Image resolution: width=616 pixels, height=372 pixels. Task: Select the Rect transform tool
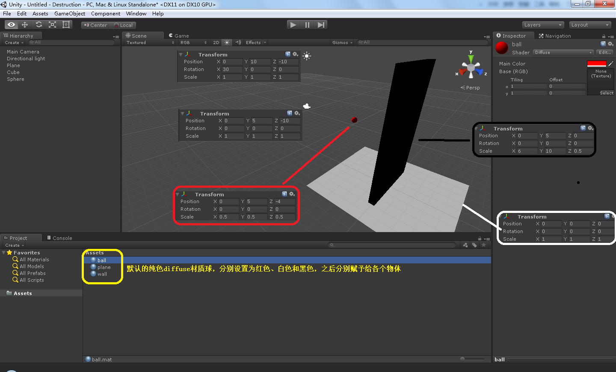tap(66, 25)
